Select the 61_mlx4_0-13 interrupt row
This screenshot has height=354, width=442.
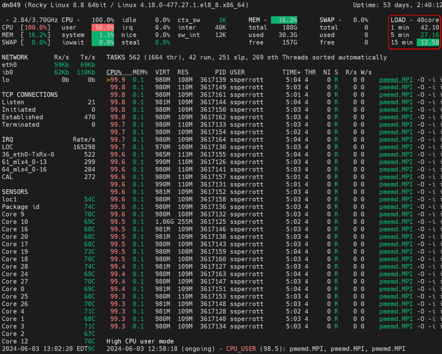[x=49, y=162]
